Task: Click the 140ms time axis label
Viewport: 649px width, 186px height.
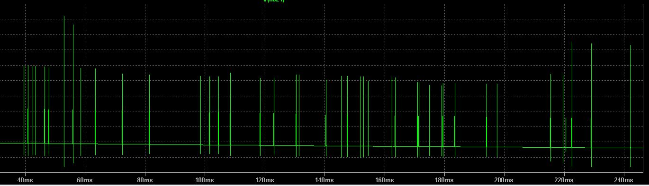Action: pos(324,180)
